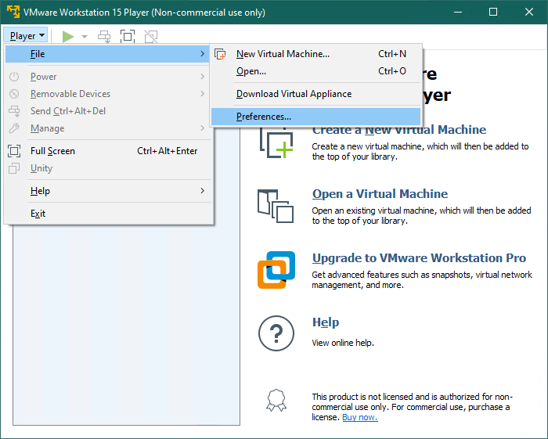The image size is (548, 439).
Task: Expand the Help submenu chevron
Action: coord(202,191)
